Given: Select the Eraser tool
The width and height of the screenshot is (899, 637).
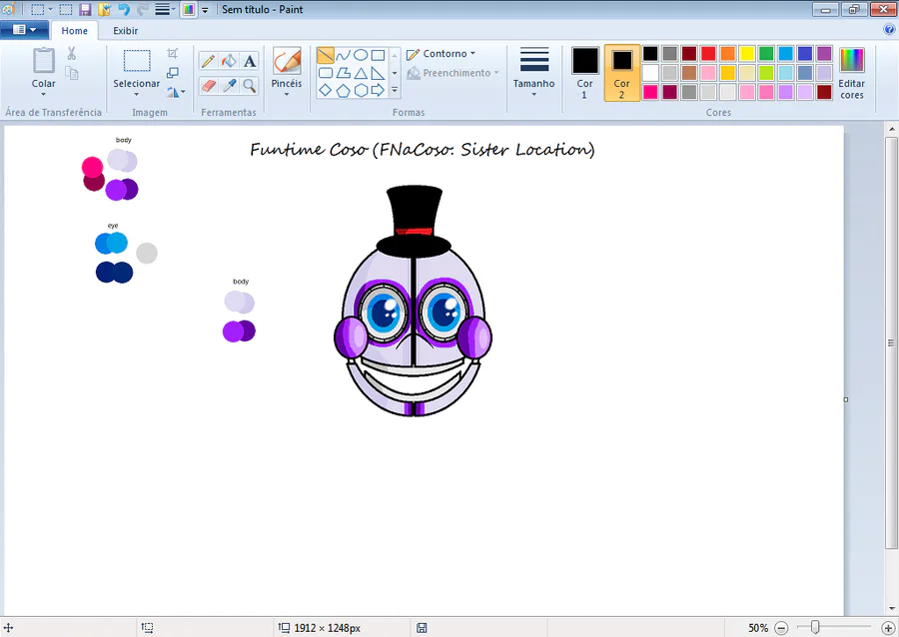Looking at the screenshot, I should tap(209, 86).
